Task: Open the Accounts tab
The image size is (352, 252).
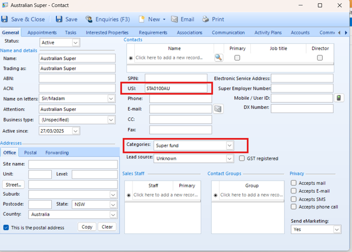Action: click(x=300, y=33)
